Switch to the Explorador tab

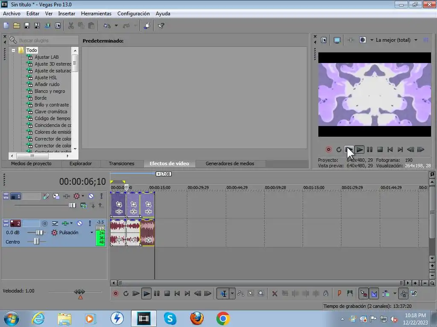pyautogui.click(x=81, y=163)
